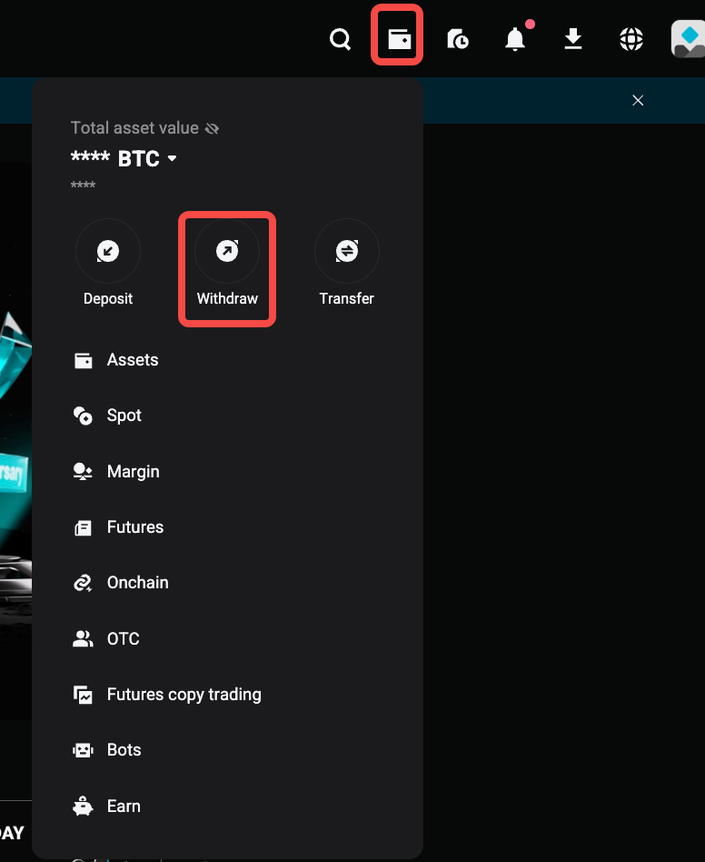This screenshot has height=862, width=705.
Task: Click the app download icon
Action: (572, 39)
